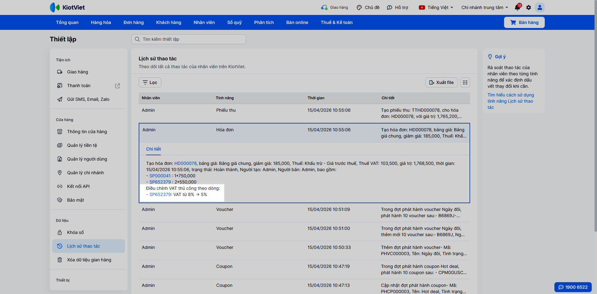Screen dimensions: 597x294
Task: Open the Hỗ trợ support chat
Action: pos(397,7)
